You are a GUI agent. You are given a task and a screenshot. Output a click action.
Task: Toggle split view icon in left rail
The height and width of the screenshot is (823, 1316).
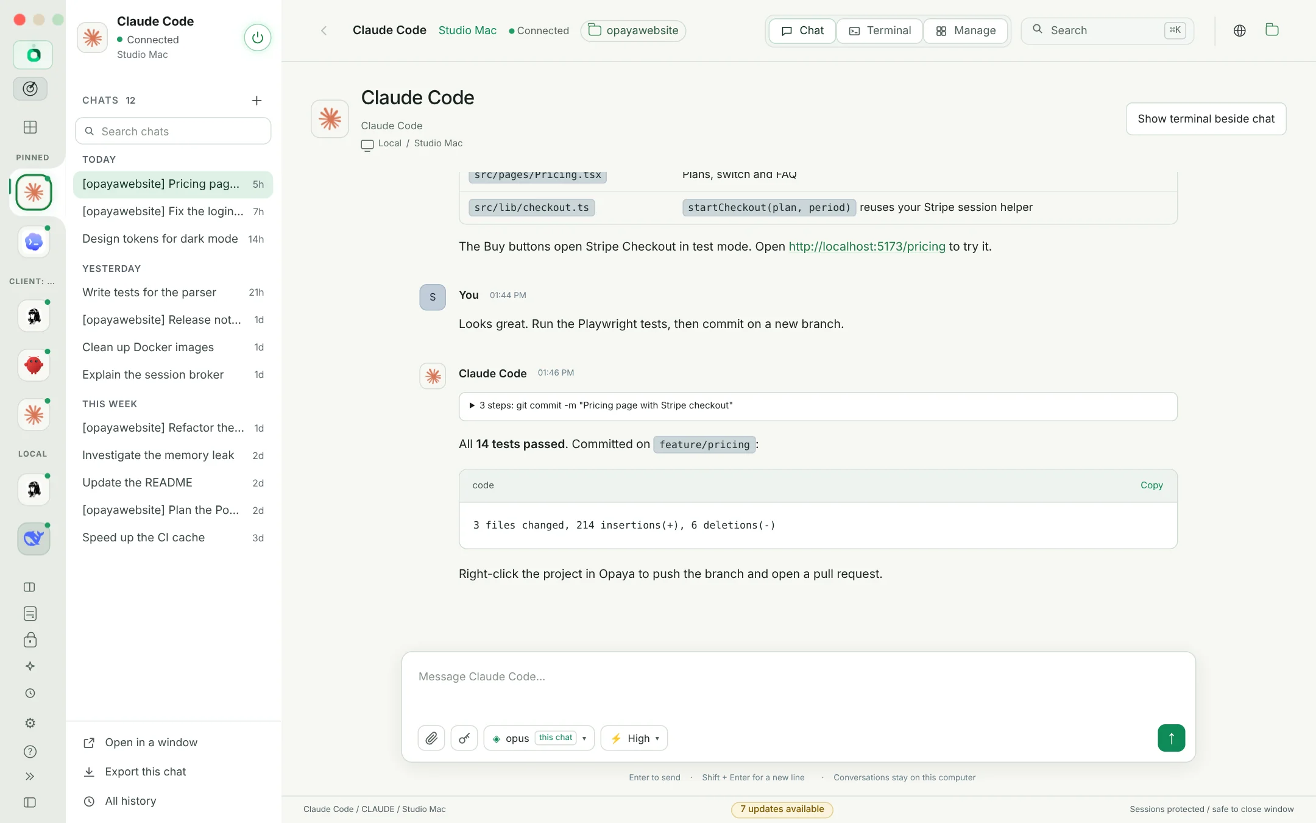tap(30, 587)
